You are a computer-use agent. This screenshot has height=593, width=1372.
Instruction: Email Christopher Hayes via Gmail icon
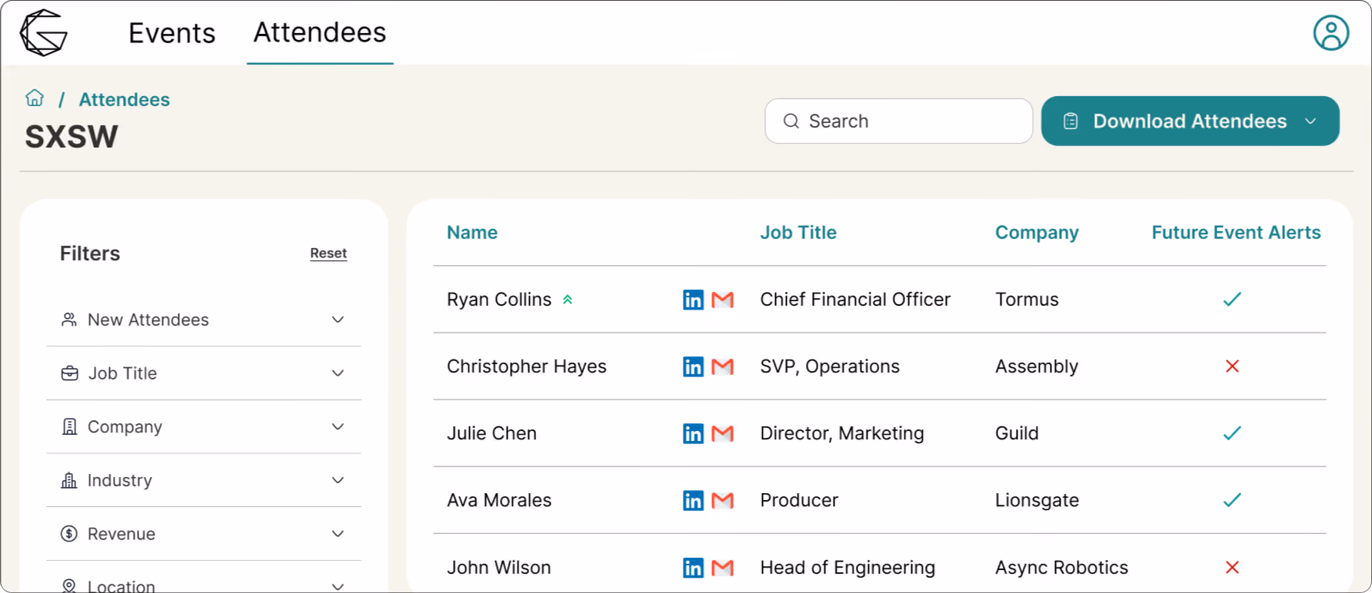point(722,366)
